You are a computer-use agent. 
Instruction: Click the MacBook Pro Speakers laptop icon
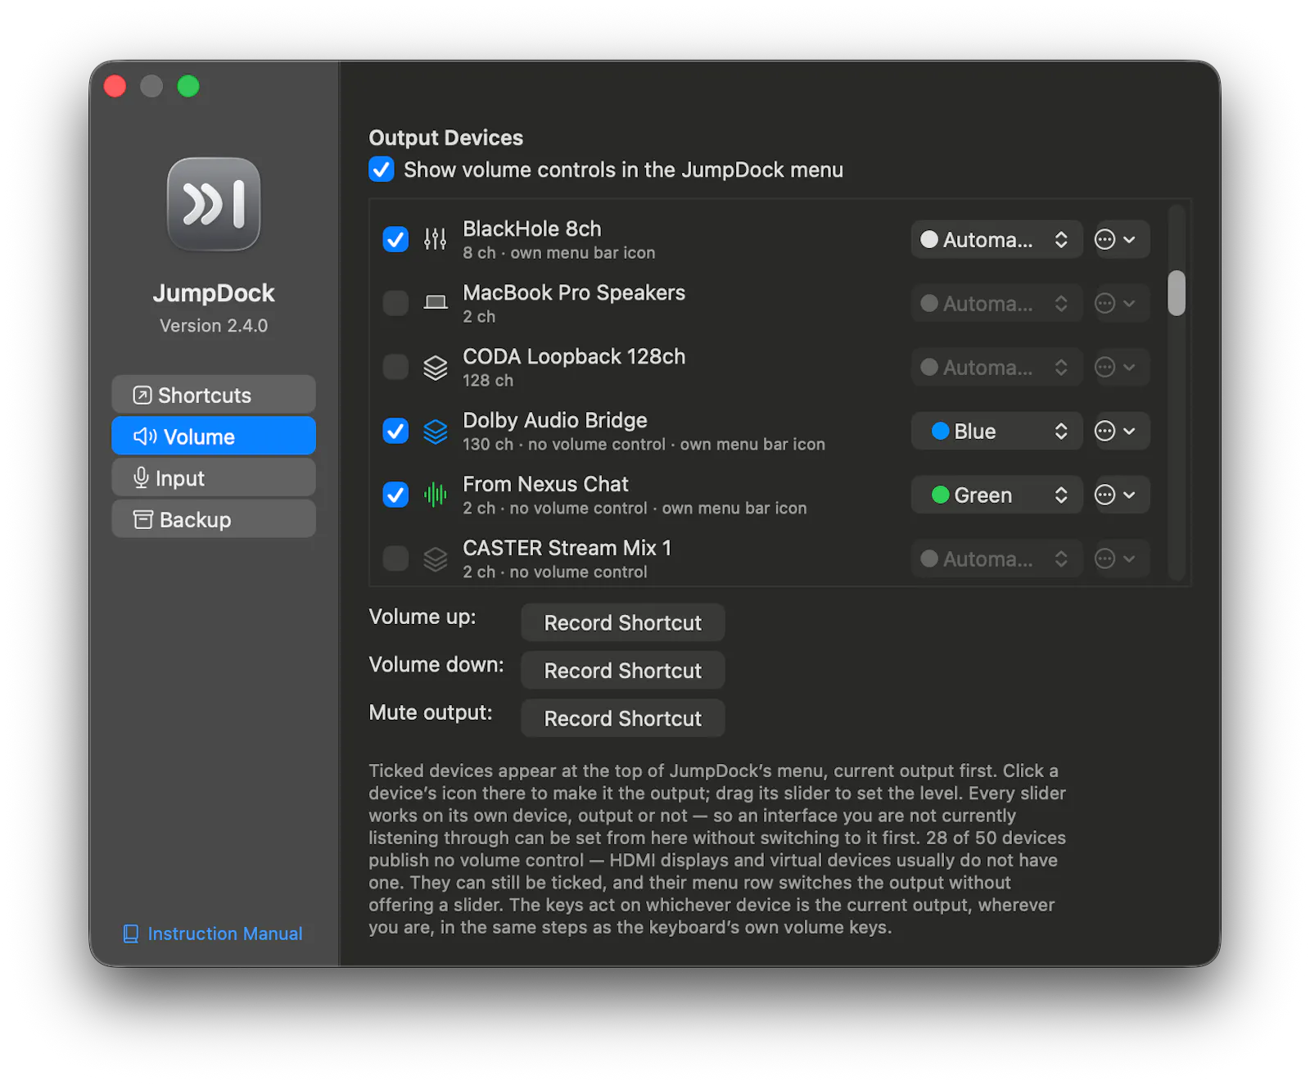pyautogui.click(x=436, y=303)
